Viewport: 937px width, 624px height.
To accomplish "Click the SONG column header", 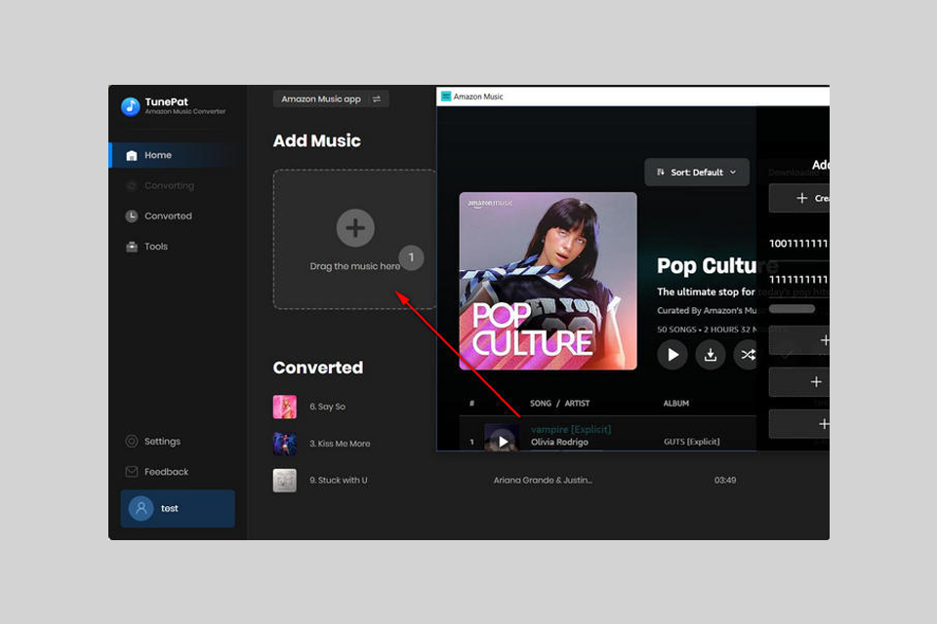I will (x=540, y=404).
